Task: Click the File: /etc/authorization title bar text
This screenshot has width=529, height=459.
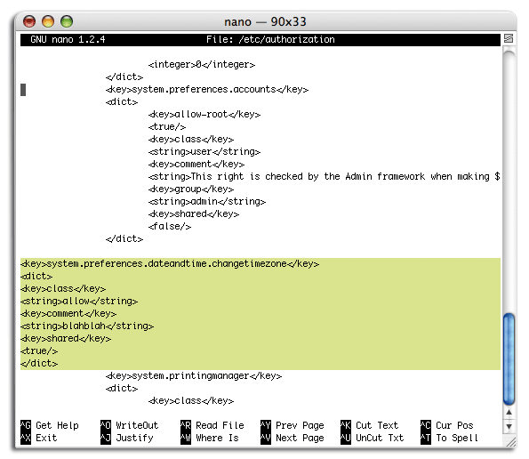Action: [x=270, y=39]
